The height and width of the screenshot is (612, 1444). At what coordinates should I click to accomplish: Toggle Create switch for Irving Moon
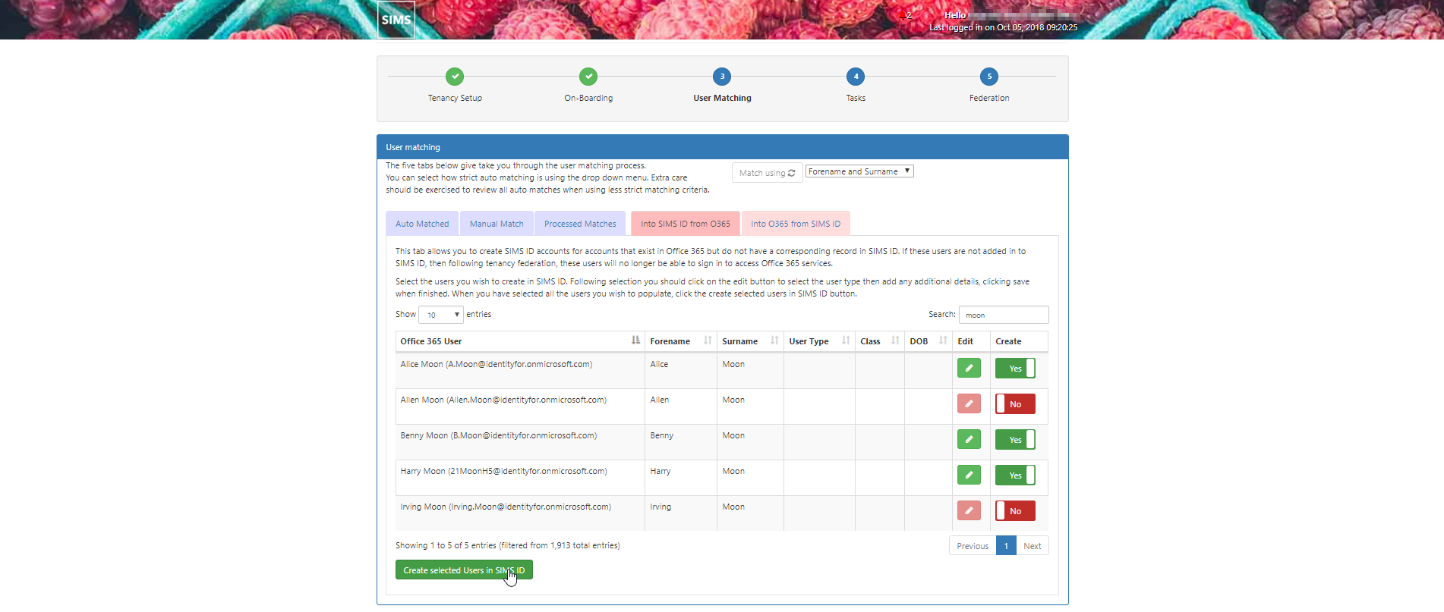tap(1015, 510)
